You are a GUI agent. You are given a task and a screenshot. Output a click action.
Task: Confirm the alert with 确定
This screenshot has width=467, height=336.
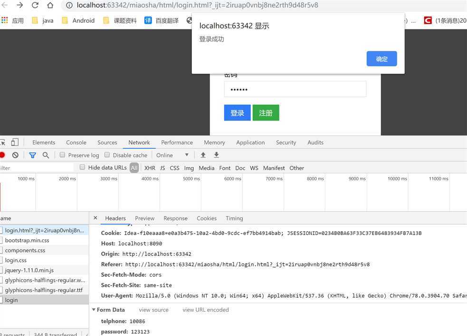click(381, 58)
